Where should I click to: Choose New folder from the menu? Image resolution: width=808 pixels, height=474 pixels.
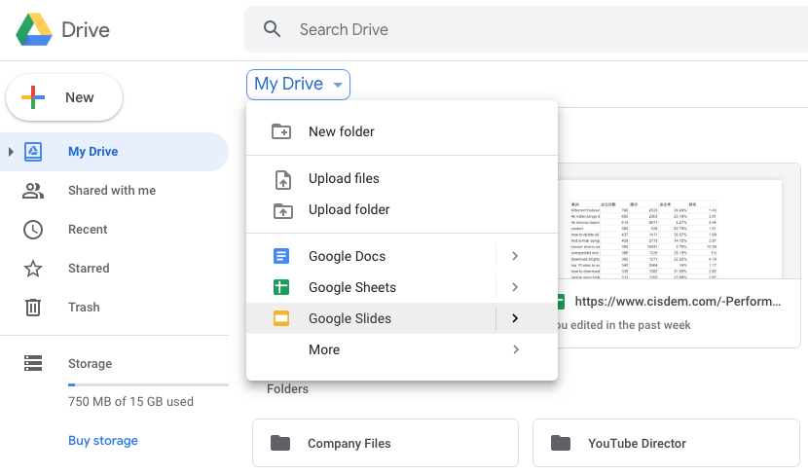[402, 131]
